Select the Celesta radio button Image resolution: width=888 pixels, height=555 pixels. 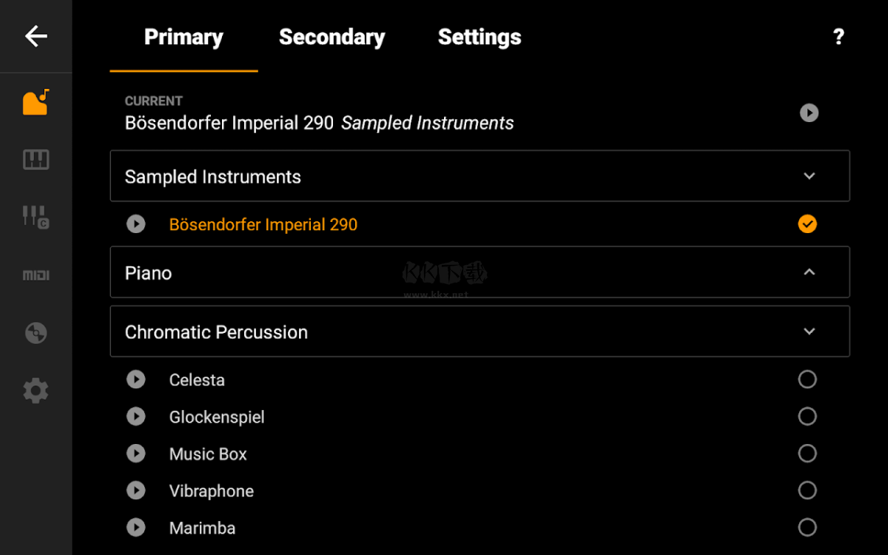coord(807,380)
